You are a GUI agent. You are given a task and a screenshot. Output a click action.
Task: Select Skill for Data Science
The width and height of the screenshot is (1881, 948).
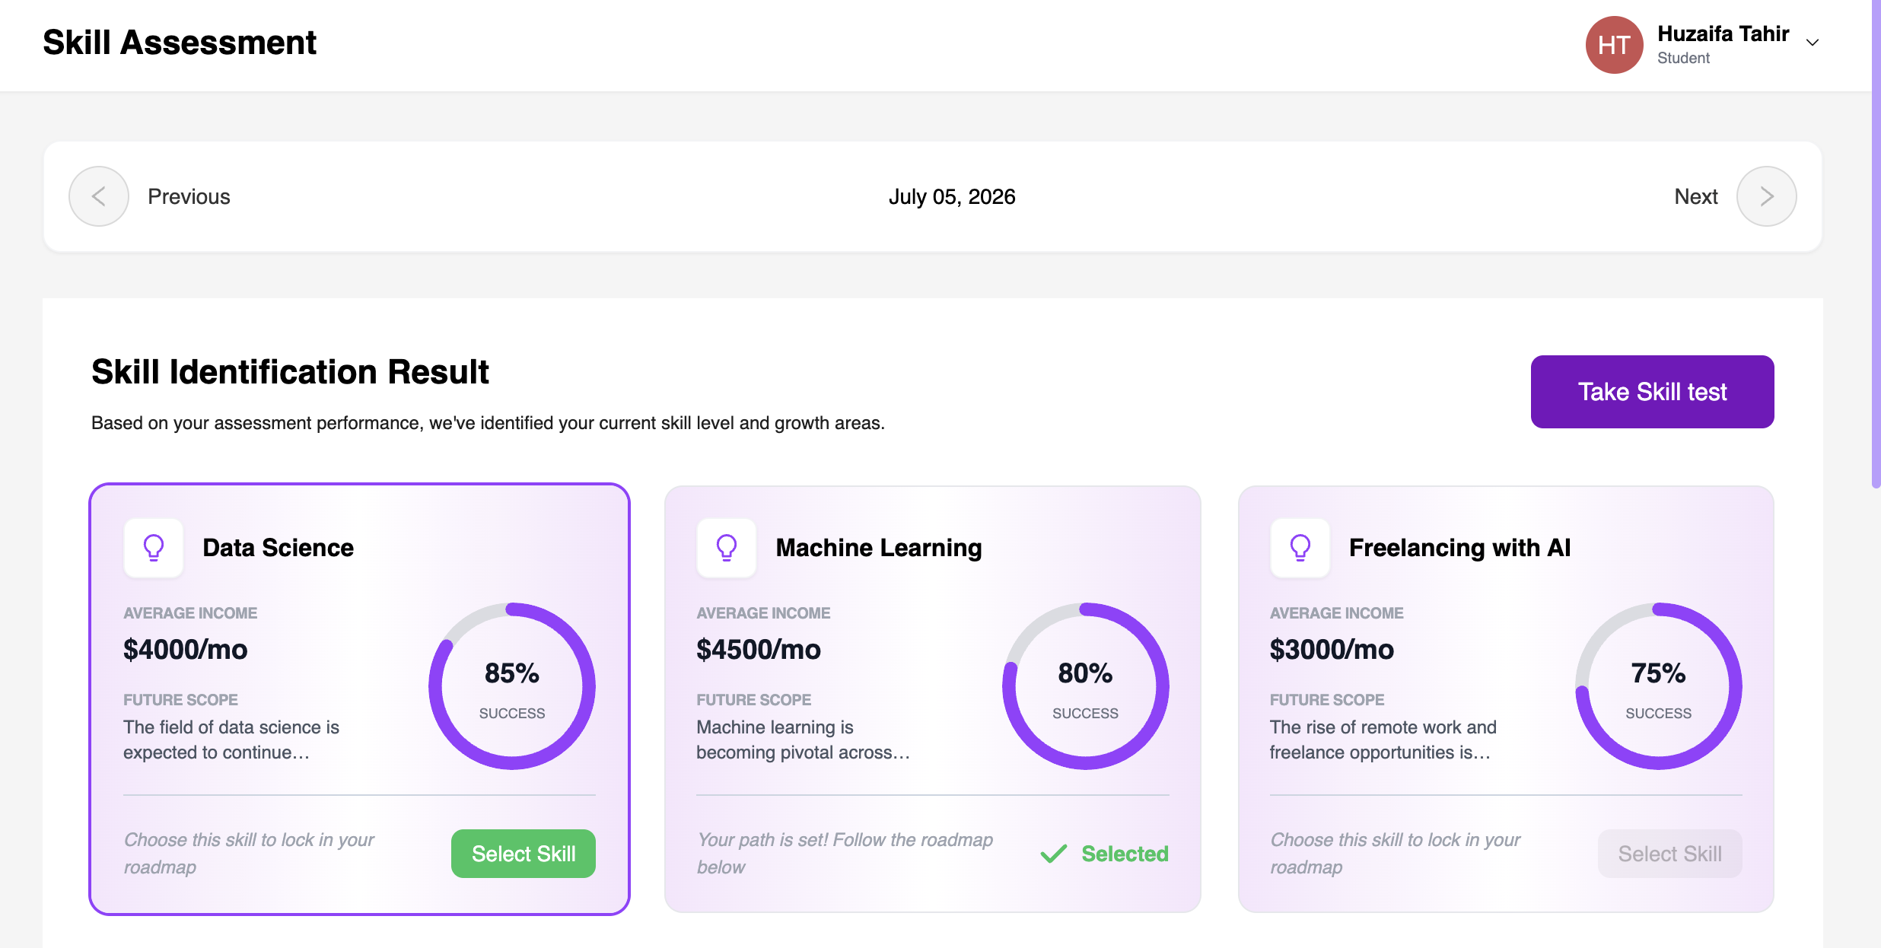point(524,854)
